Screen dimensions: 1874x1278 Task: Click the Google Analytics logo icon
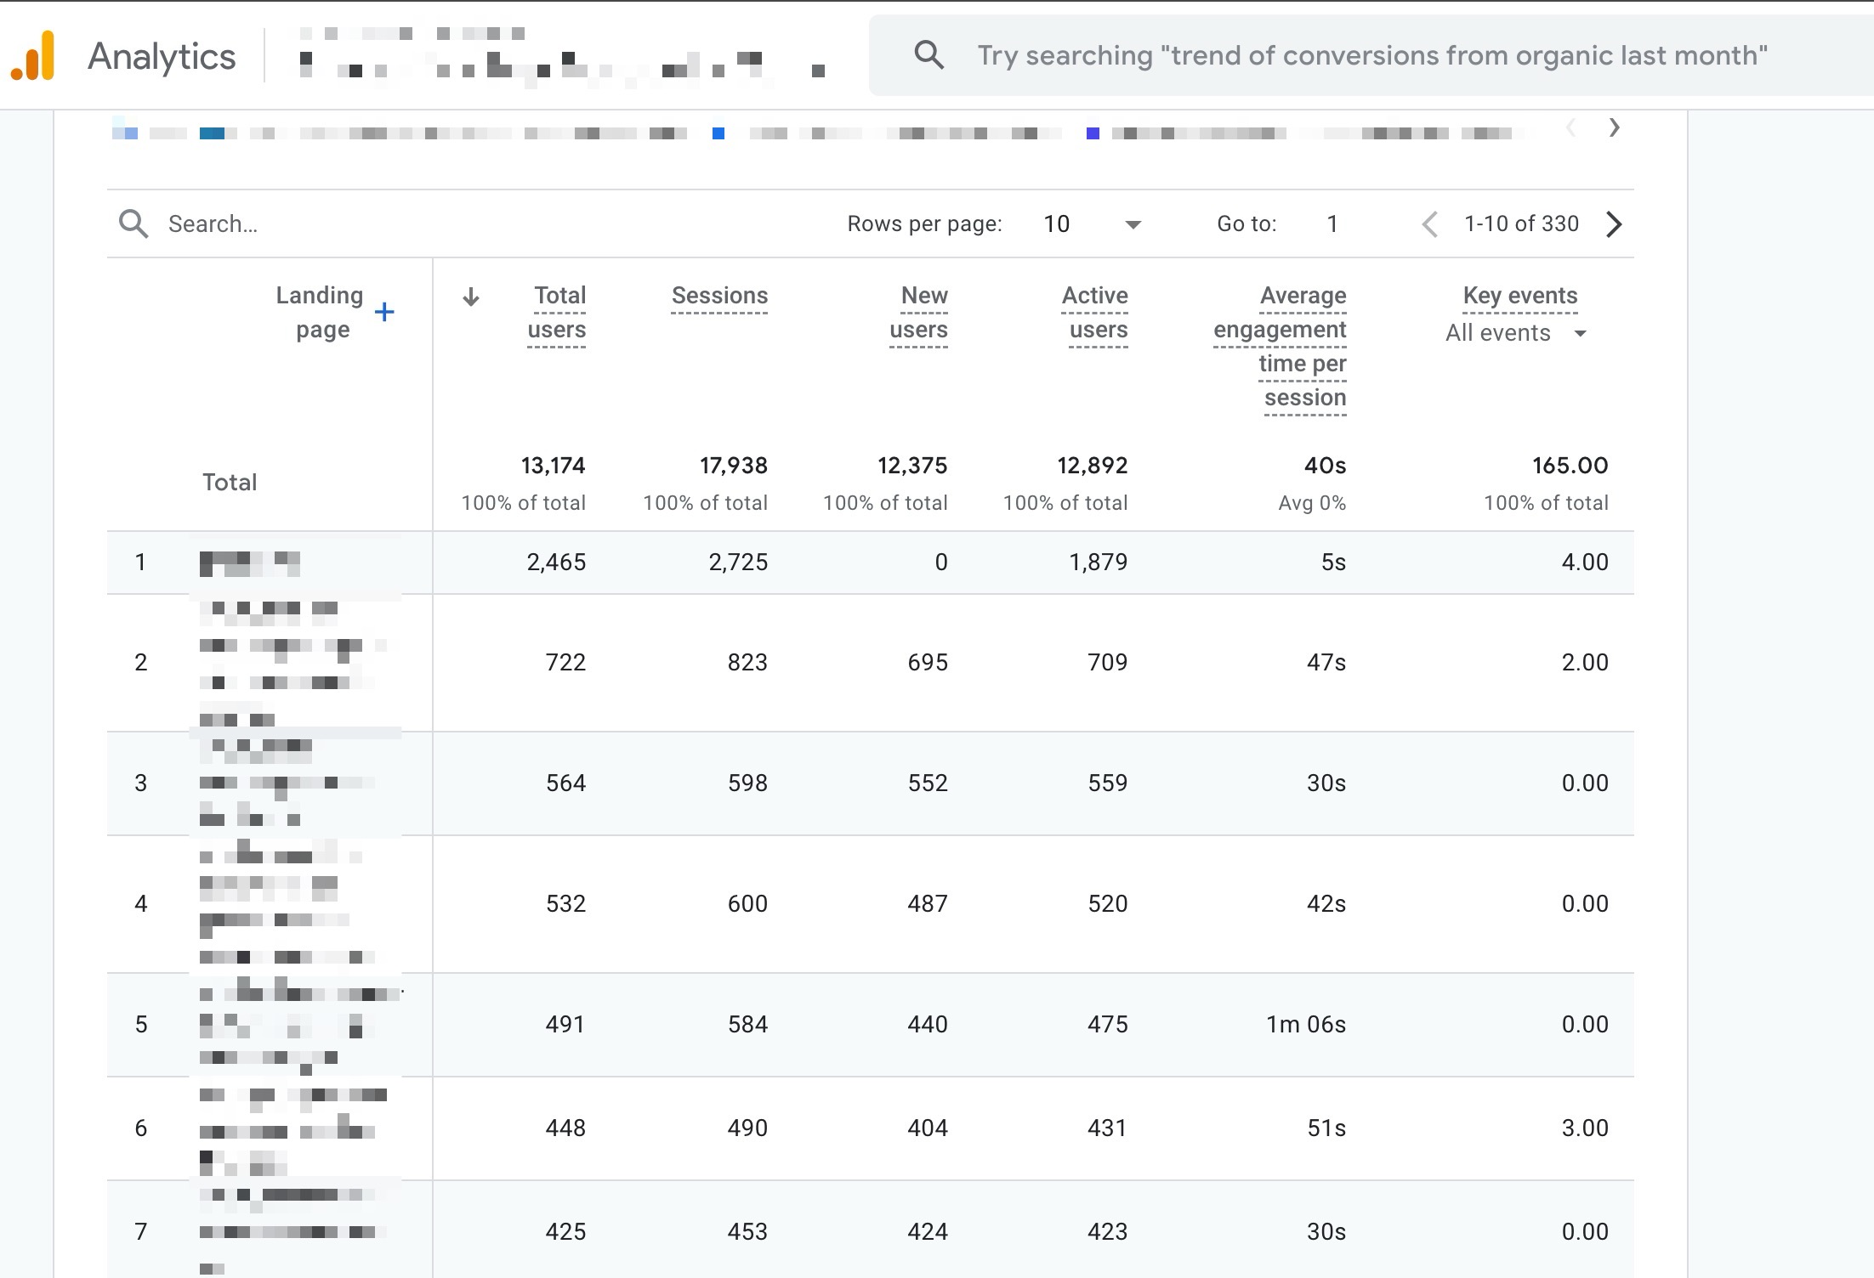[32, 56]
